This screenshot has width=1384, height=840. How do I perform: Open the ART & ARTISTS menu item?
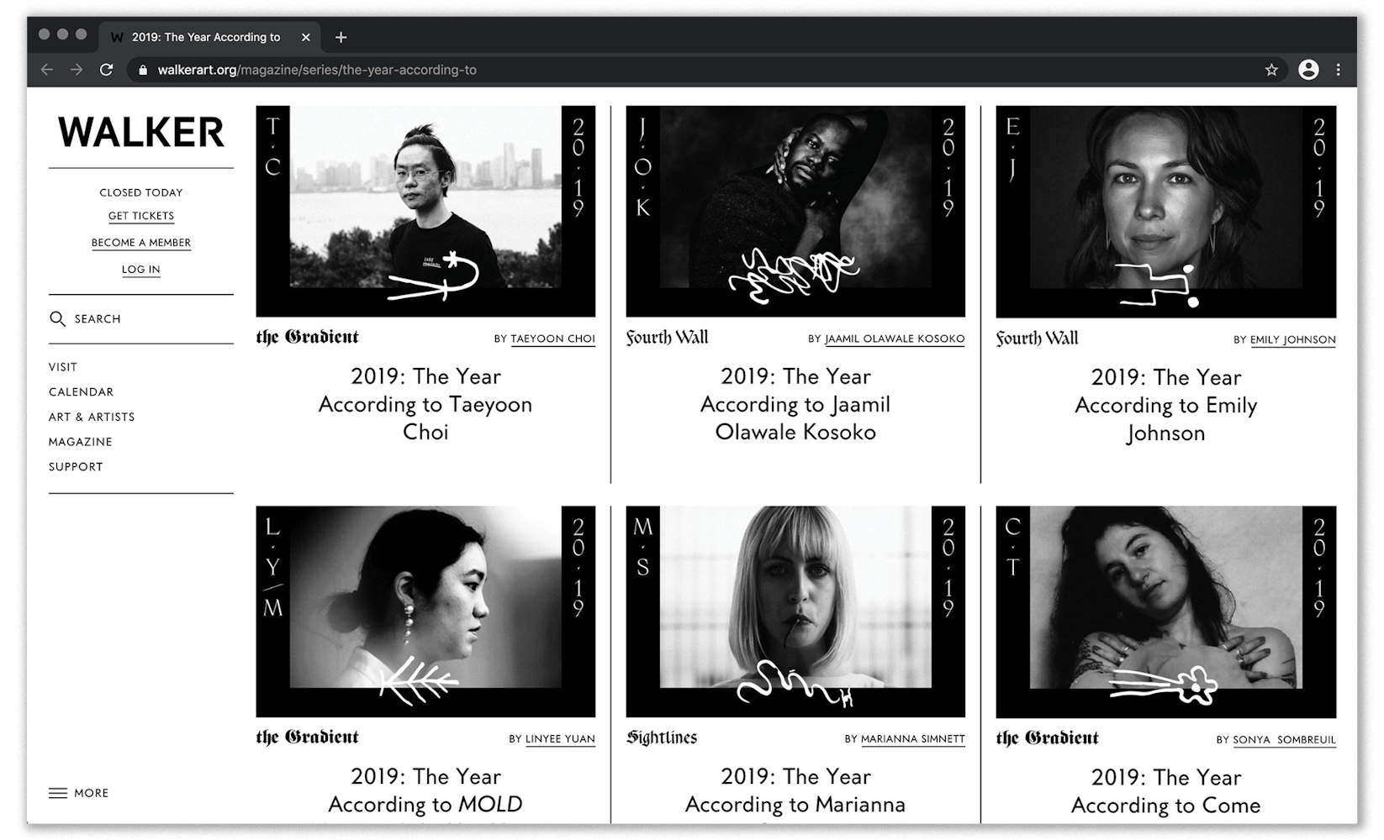(92, 417)
